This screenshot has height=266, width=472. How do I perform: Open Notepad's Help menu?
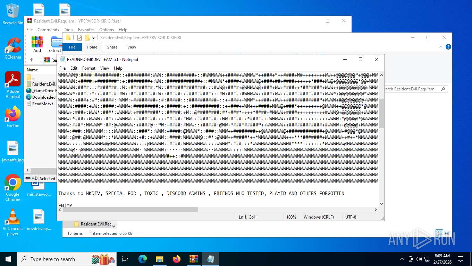click(x=118, y=68)
